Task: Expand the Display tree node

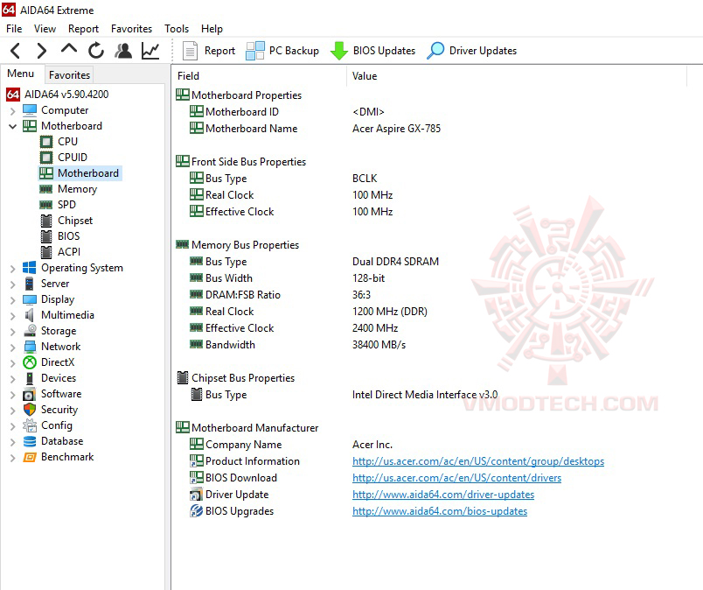Action: (12, 300)
